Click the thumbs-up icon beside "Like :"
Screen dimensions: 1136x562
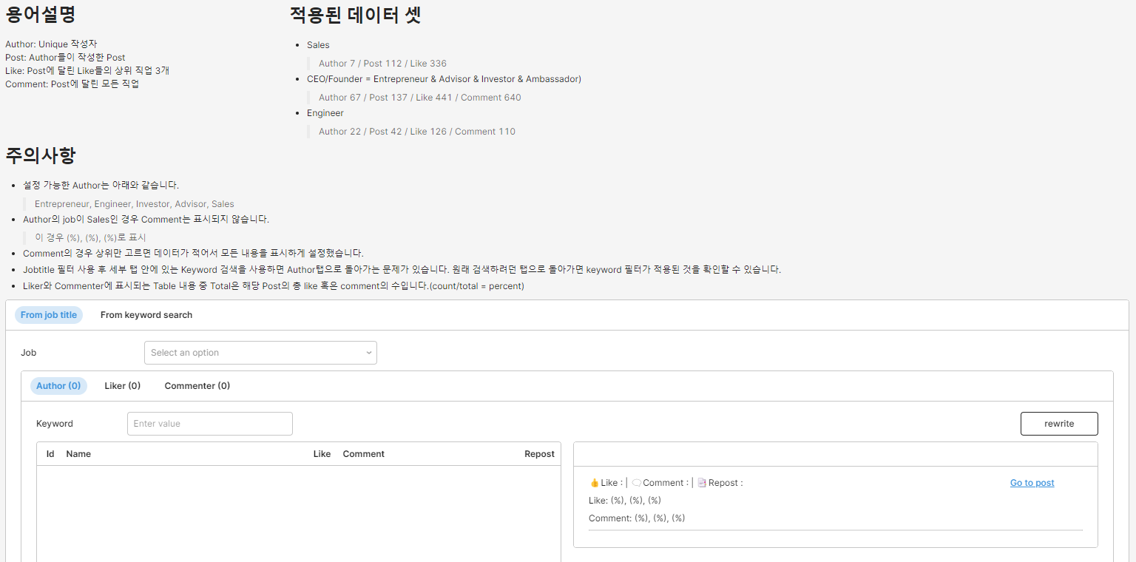coord(594,483)
